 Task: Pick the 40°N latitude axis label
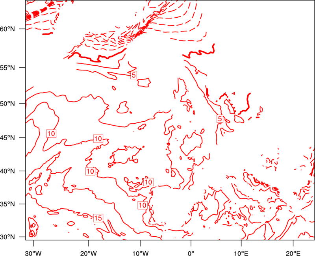pyautogui.click(x=7, y=171)
